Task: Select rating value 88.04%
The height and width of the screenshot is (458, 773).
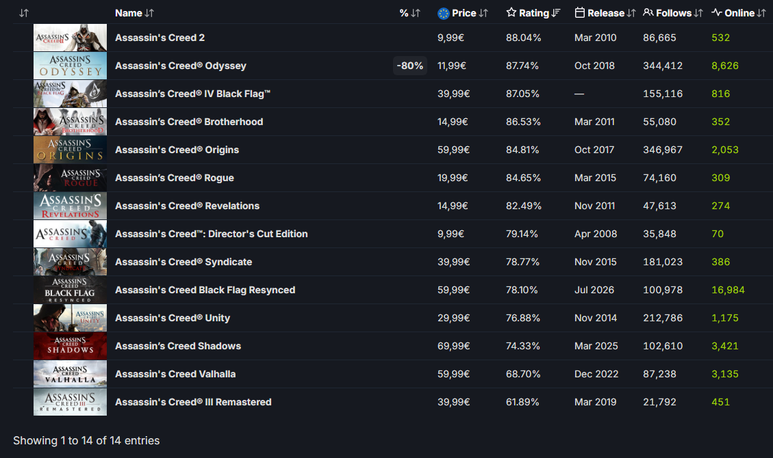Action: [x=524, y=38]
